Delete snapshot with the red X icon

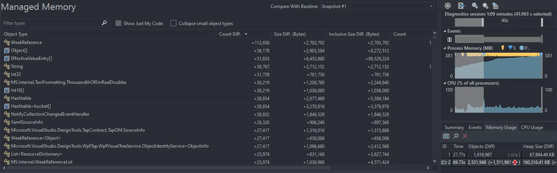point(465,136)
